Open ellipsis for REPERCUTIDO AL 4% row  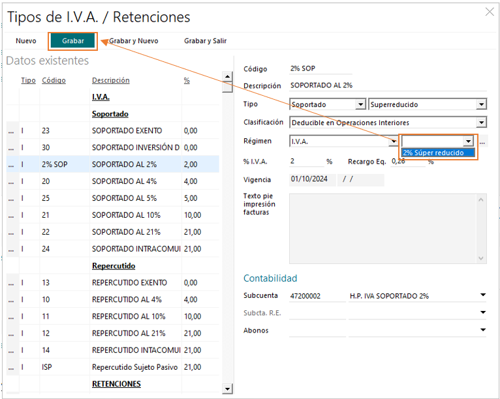[x=11, y=300]
